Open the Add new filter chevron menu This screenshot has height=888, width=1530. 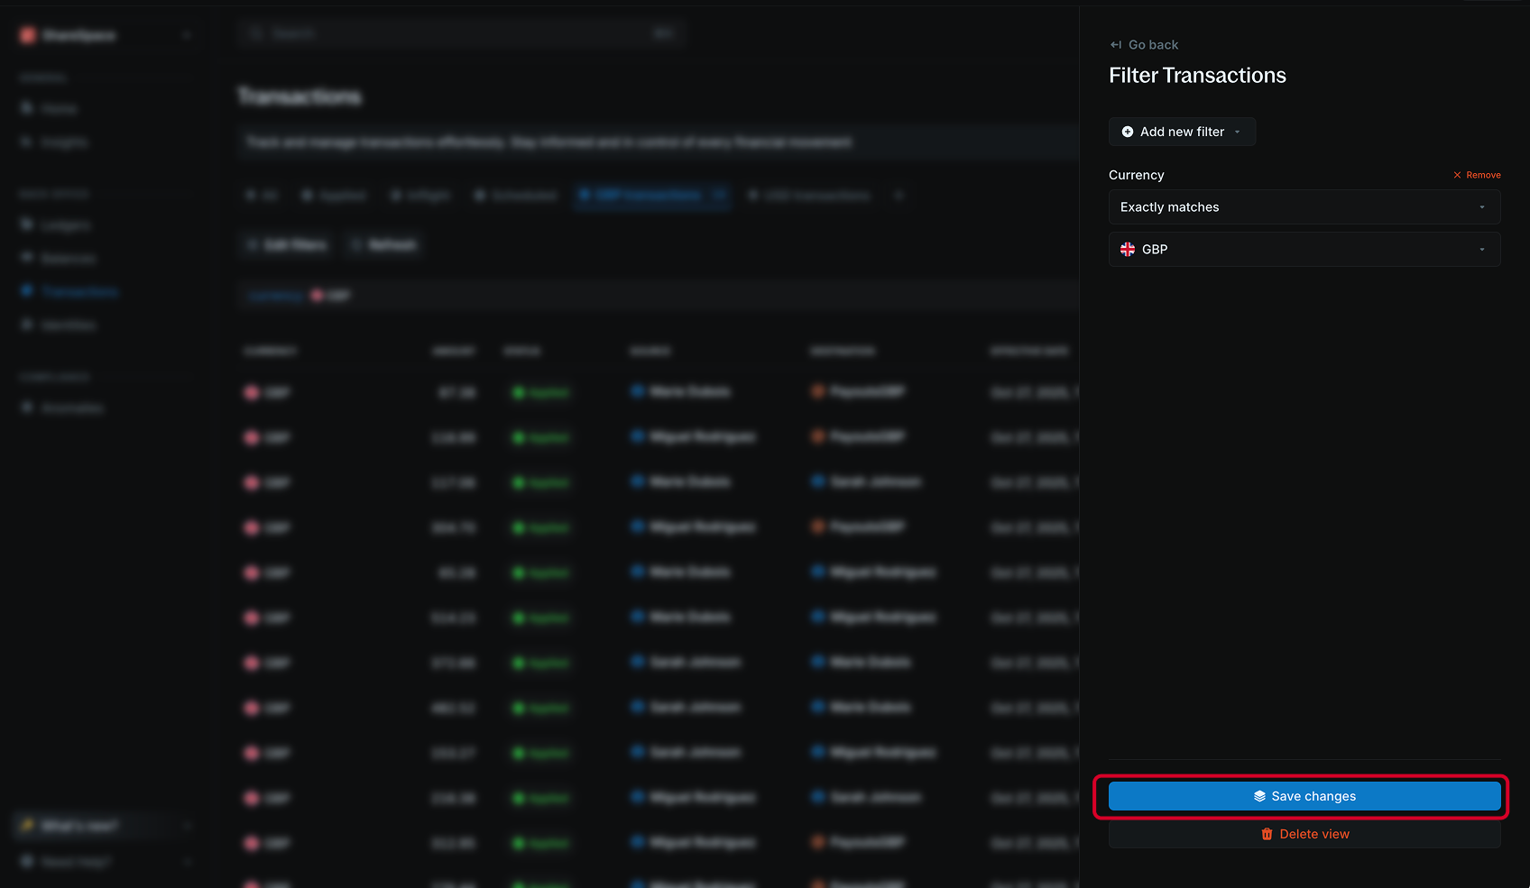coord(1237,132)
